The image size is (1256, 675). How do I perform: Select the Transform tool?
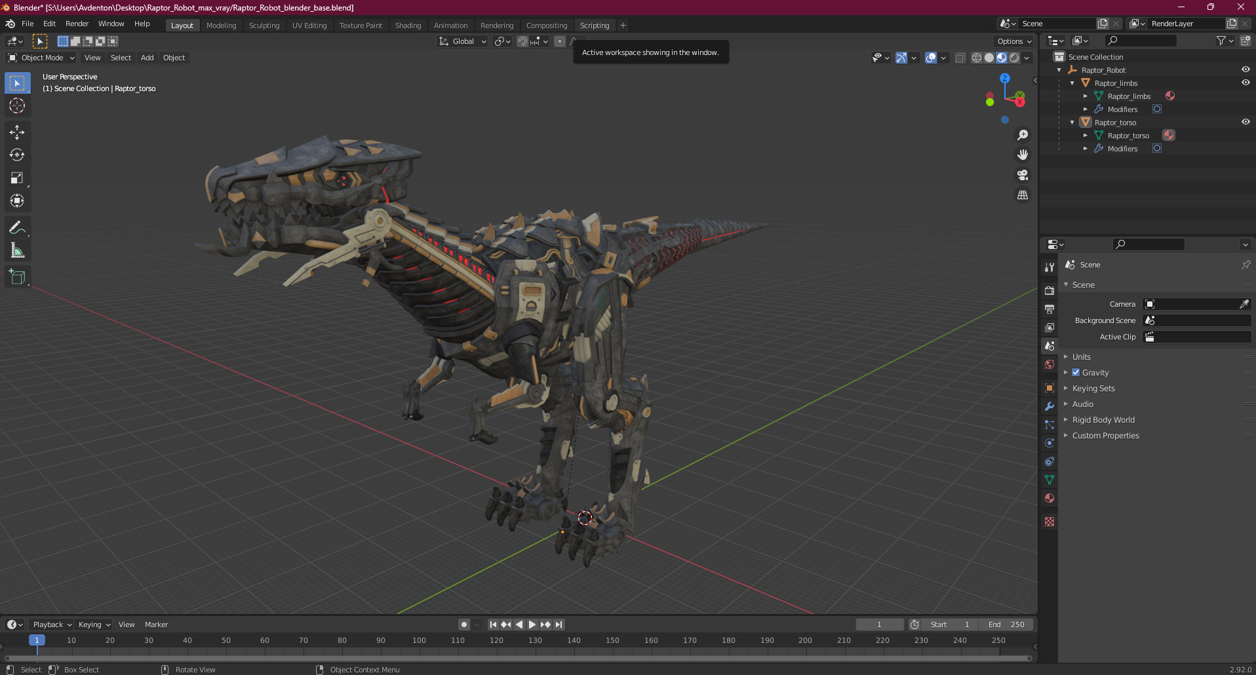pyautogui.click(x=17, y=201)
